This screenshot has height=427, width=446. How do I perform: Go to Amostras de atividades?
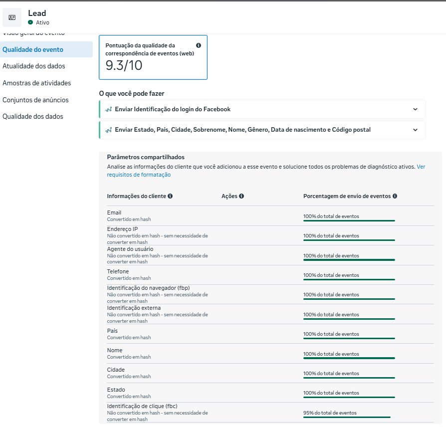pos(37,83)
